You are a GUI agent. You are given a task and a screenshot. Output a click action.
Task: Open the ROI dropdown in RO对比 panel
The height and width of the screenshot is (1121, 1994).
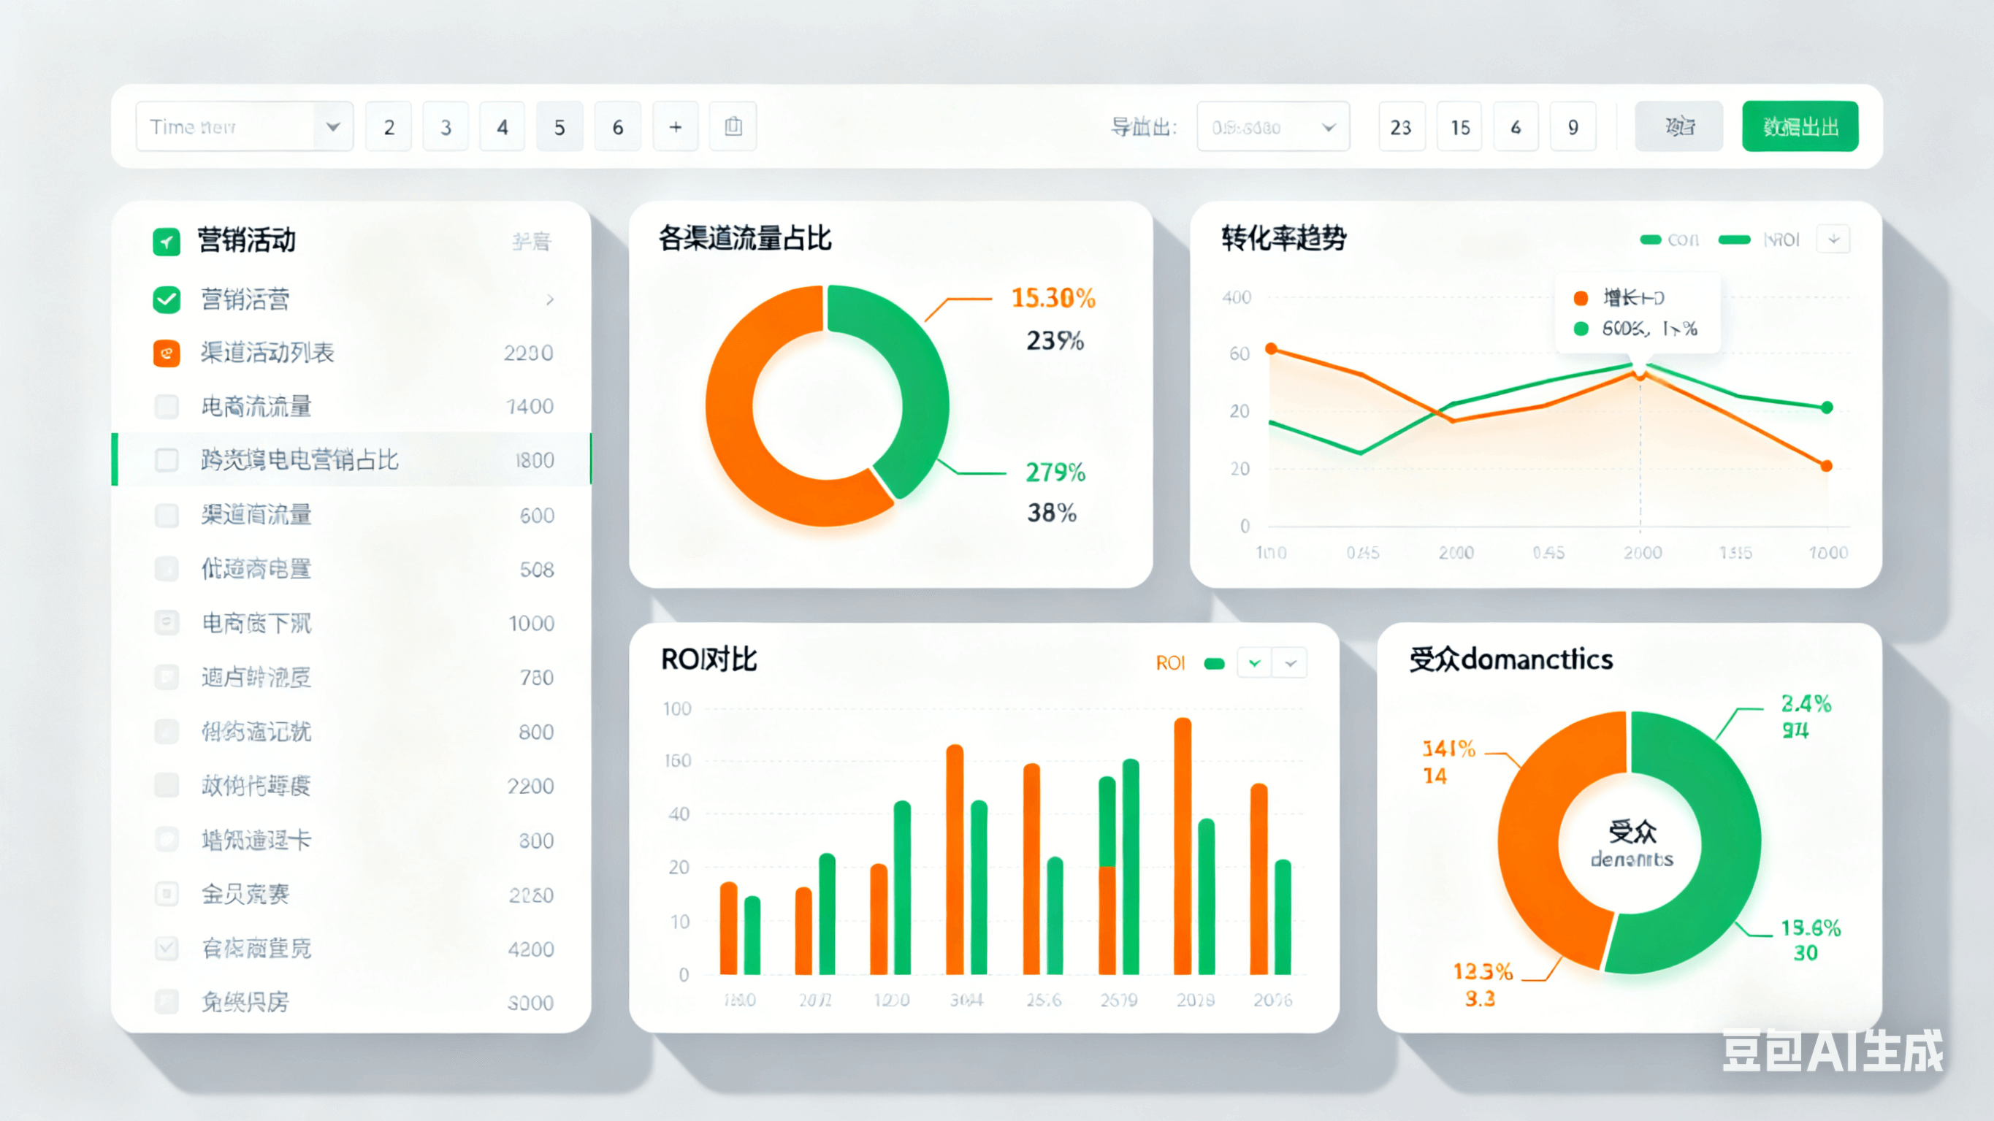coord(1255,662)
